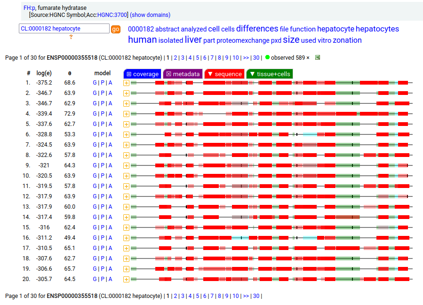Expand row 3 plus icon
This screenshot has width=423, height=305.
126,104
